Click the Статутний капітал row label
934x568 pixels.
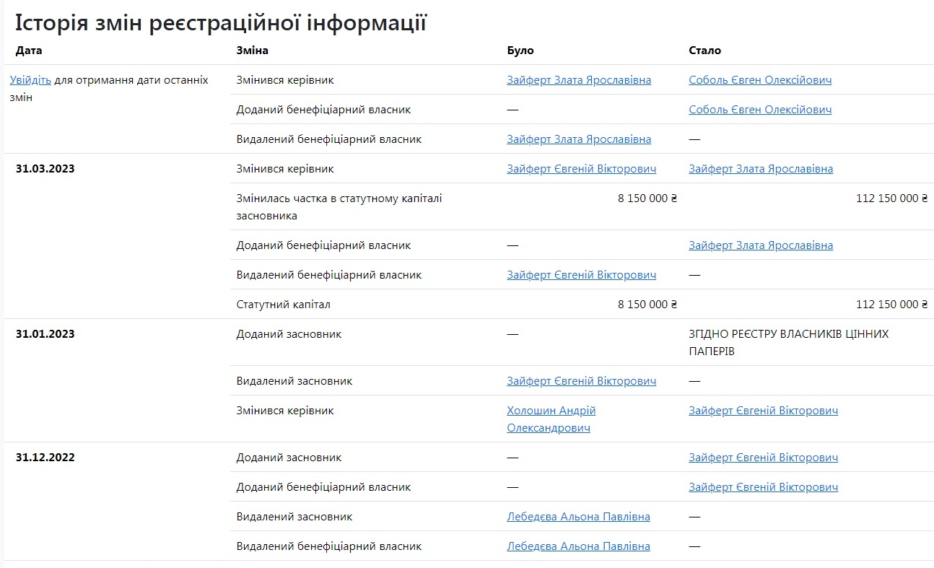click(284, 305)
